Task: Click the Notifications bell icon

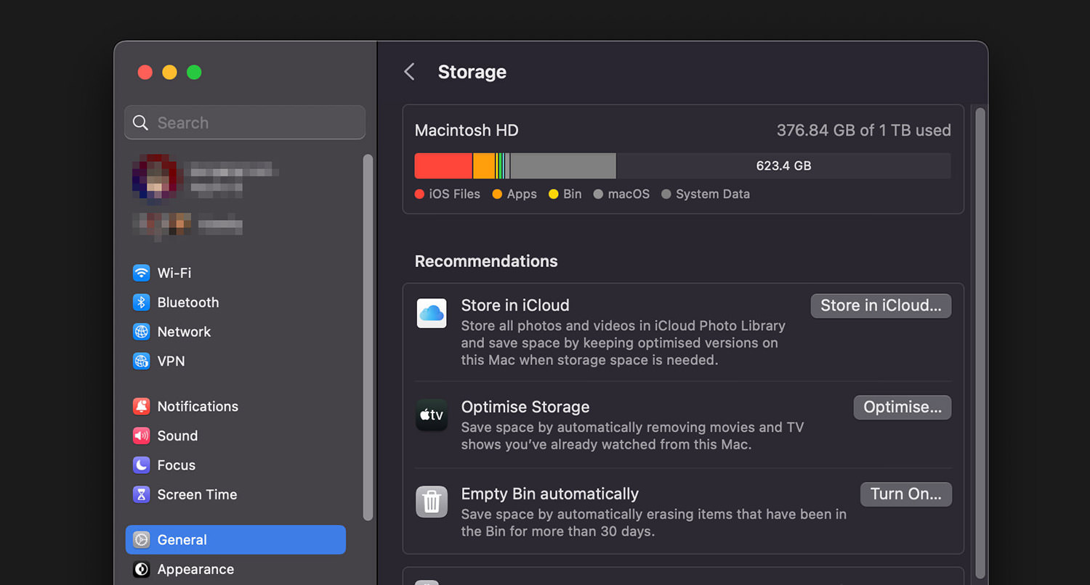Action: (x=141, y=406)
